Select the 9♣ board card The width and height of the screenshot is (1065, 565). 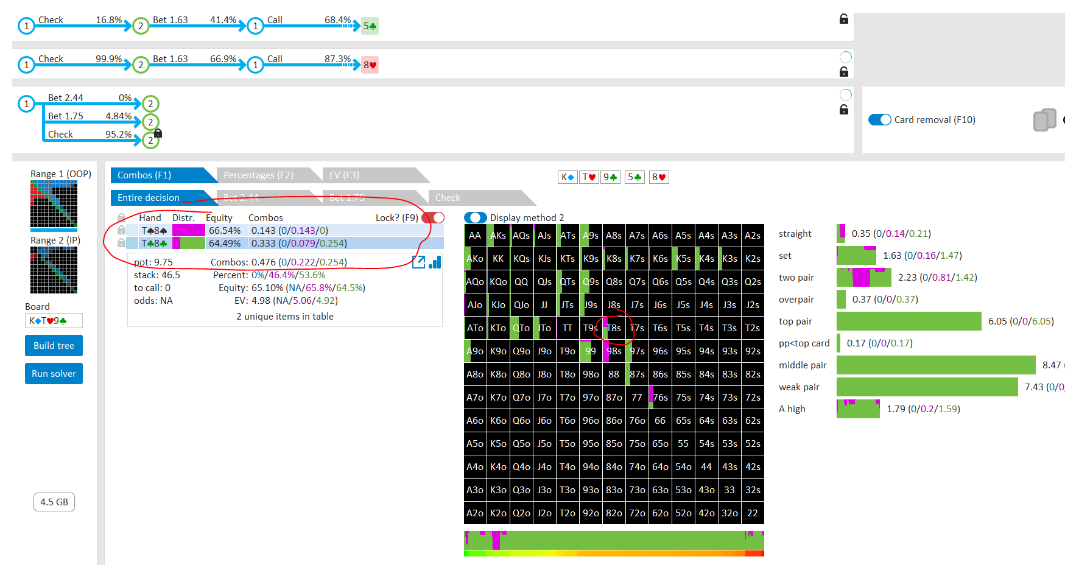[610, 177]
